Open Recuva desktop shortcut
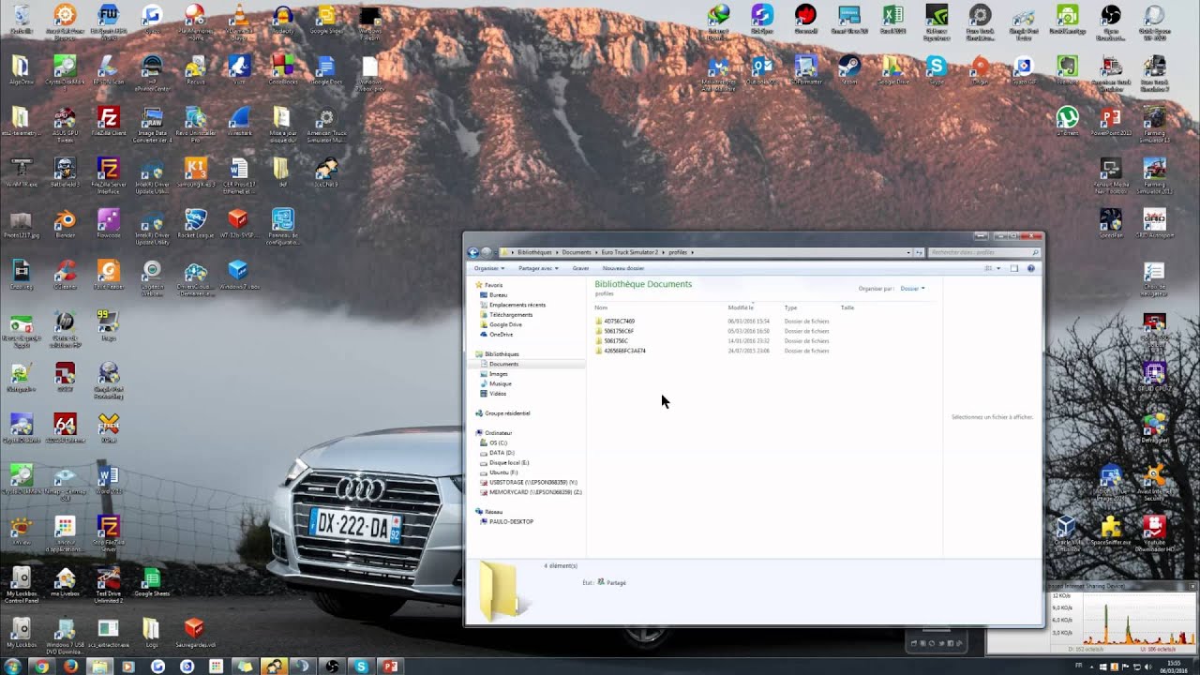 pyautogui.click(x=195, y=70)
